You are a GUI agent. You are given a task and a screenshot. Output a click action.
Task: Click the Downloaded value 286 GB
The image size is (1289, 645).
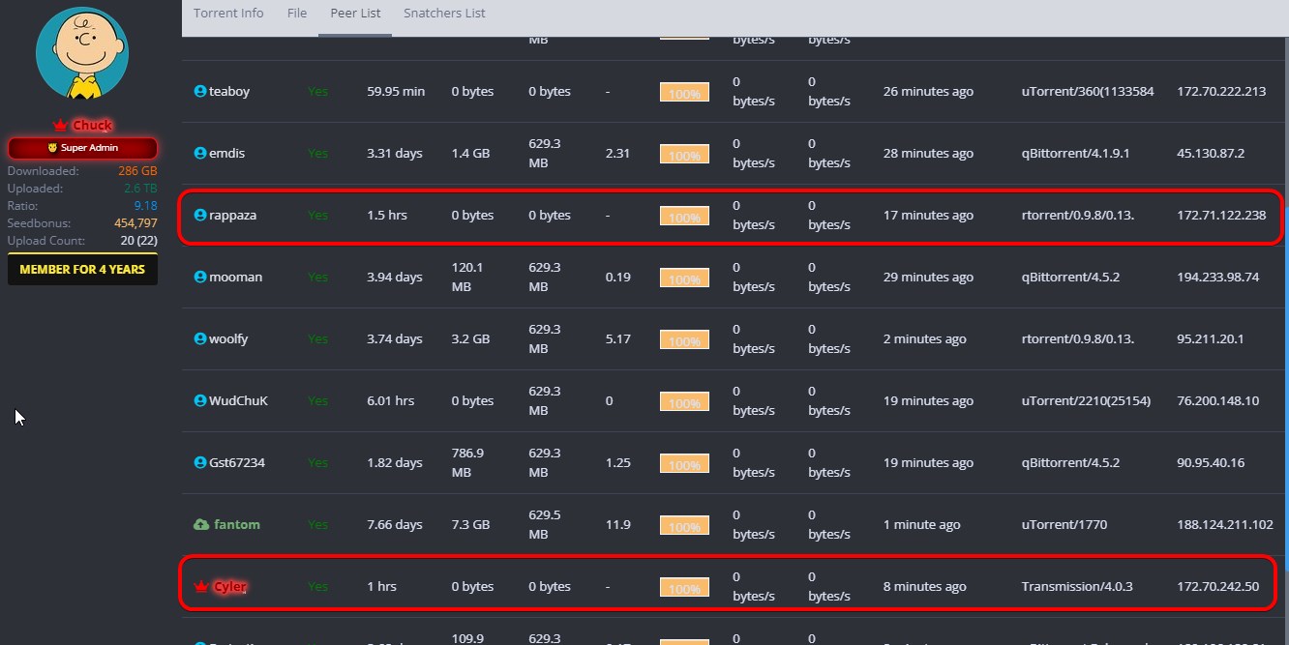(x=137, y=171)
